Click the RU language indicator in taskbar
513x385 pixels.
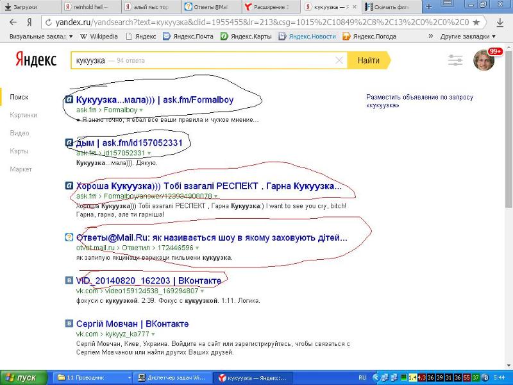[362, 378]
